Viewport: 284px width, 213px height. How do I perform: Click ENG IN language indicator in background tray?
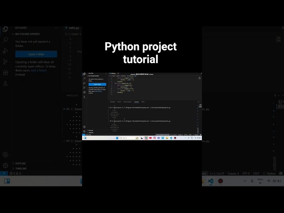click(260, 181)
